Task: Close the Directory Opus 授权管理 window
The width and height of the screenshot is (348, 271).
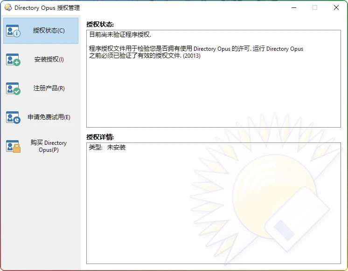Action: point(336,7)
